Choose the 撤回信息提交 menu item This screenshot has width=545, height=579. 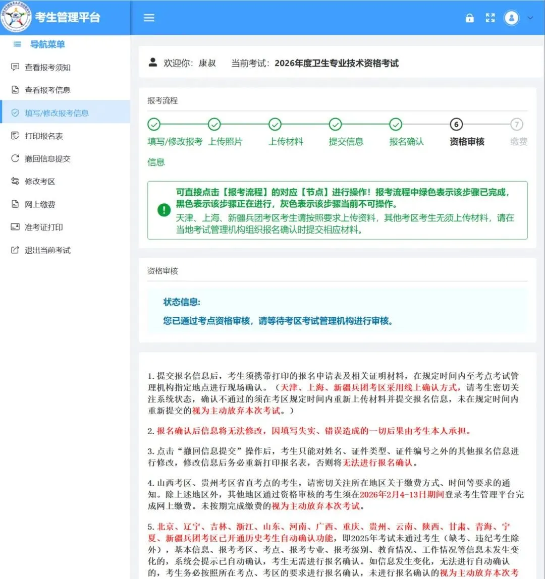(65, 159)
